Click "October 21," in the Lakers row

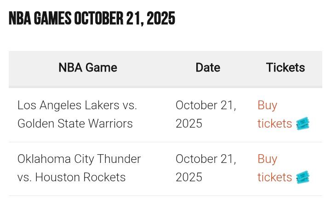point(205,105)
